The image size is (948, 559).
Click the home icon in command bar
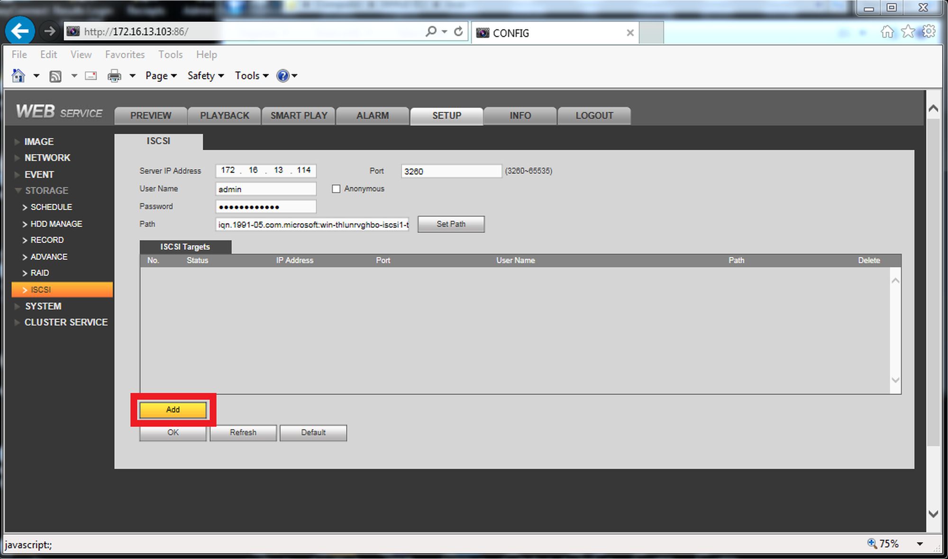pos(18,75)
